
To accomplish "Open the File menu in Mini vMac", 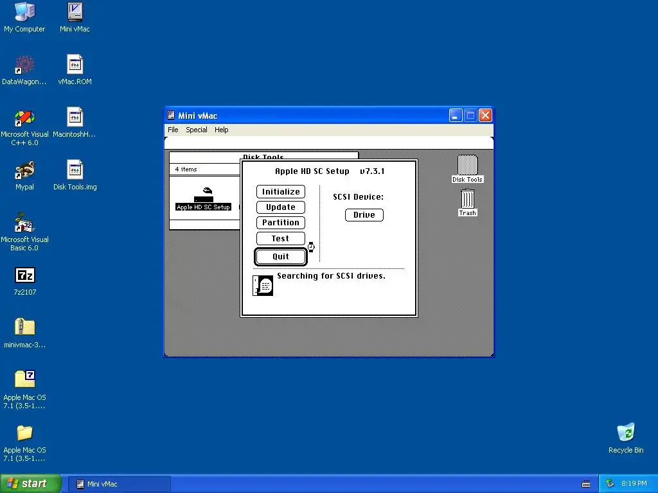I will coord(173,130).
